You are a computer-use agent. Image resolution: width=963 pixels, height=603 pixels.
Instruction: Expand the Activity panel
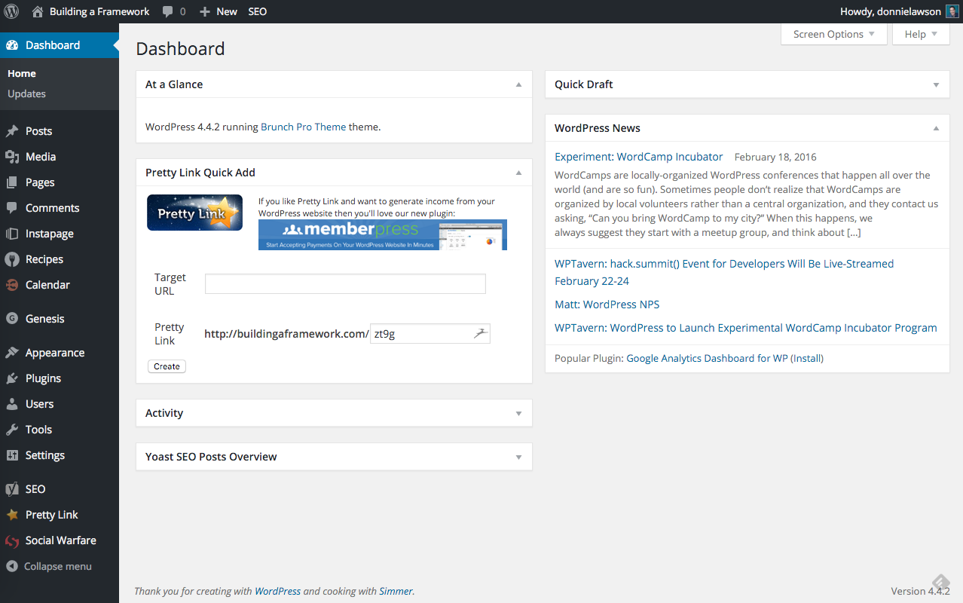click(518, 413)
